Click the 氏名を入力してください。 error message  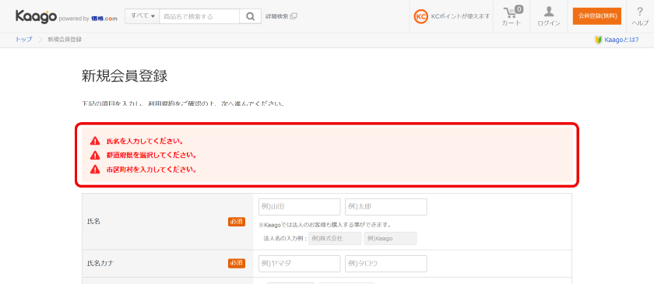145,141
